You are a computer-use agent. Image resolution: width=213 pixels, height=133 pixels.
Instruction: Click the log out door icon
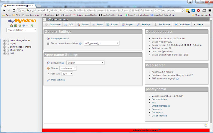pos(16,26)
